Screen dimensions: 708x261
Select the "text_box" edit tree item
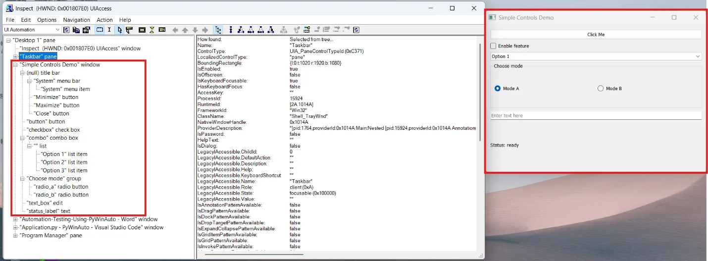click(45, 203)
